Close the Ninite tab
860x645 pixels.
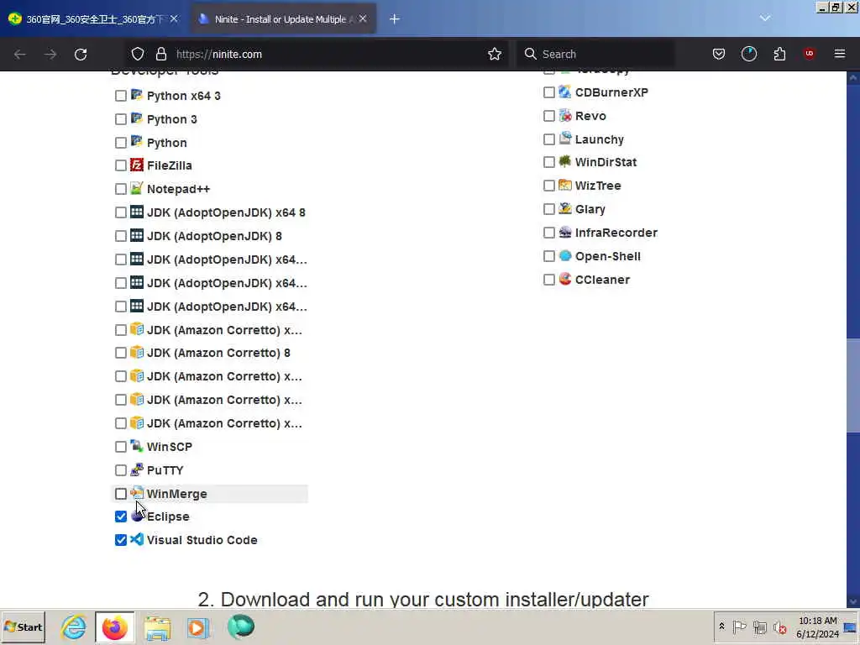pos(363,18)
